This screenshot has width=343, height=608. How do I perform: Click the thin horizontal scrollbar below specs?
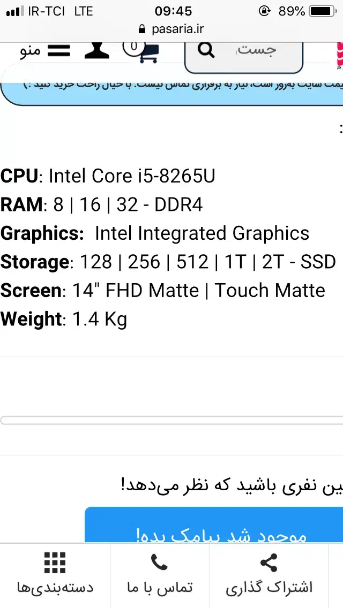(x=171, y=420)
